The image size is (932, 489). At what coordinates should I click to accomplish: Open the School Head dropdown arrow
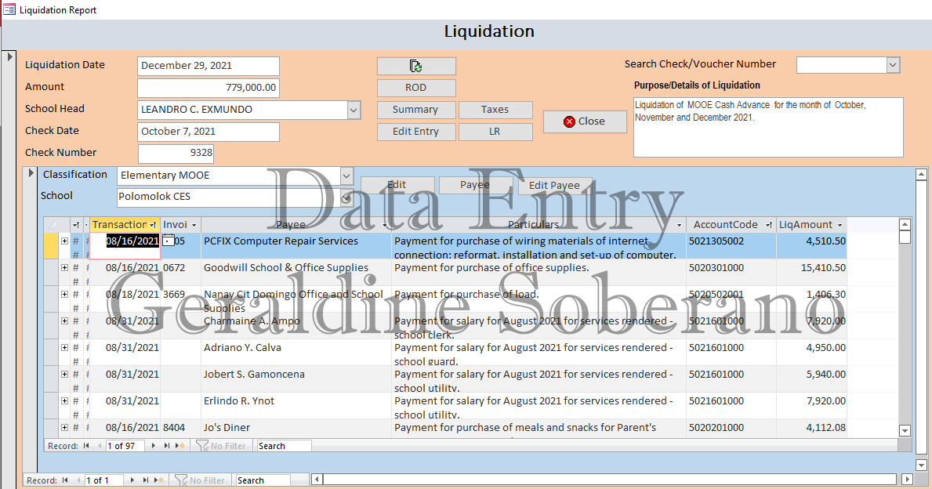[x=354, y=110]
